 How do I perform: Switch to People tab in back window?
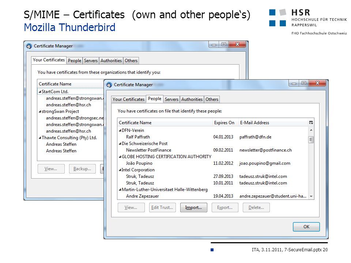[75, 61]
